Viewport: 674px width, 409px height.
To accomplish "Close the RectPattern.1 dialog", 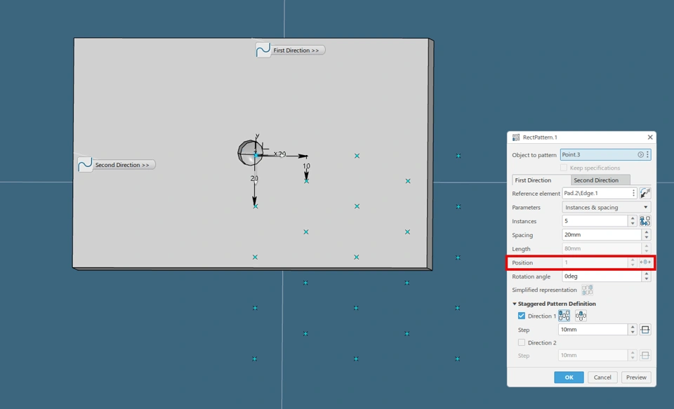I will point(650,138).
